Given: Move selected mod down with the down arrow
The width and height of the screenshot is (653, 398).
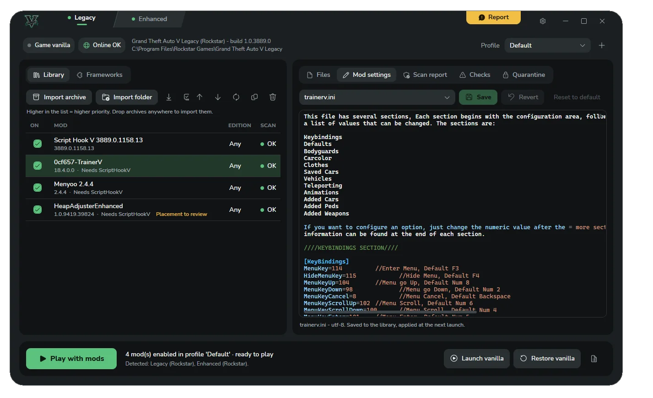Looking at the screenshot, I should [x=218, y=97].
